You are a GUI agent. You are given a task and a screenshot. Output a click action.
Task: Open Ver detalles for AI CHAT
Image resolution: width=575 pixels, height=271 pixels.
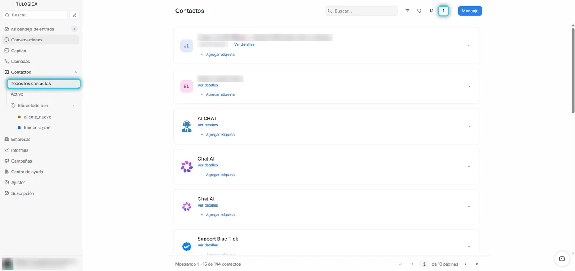(x=208, y=125)
